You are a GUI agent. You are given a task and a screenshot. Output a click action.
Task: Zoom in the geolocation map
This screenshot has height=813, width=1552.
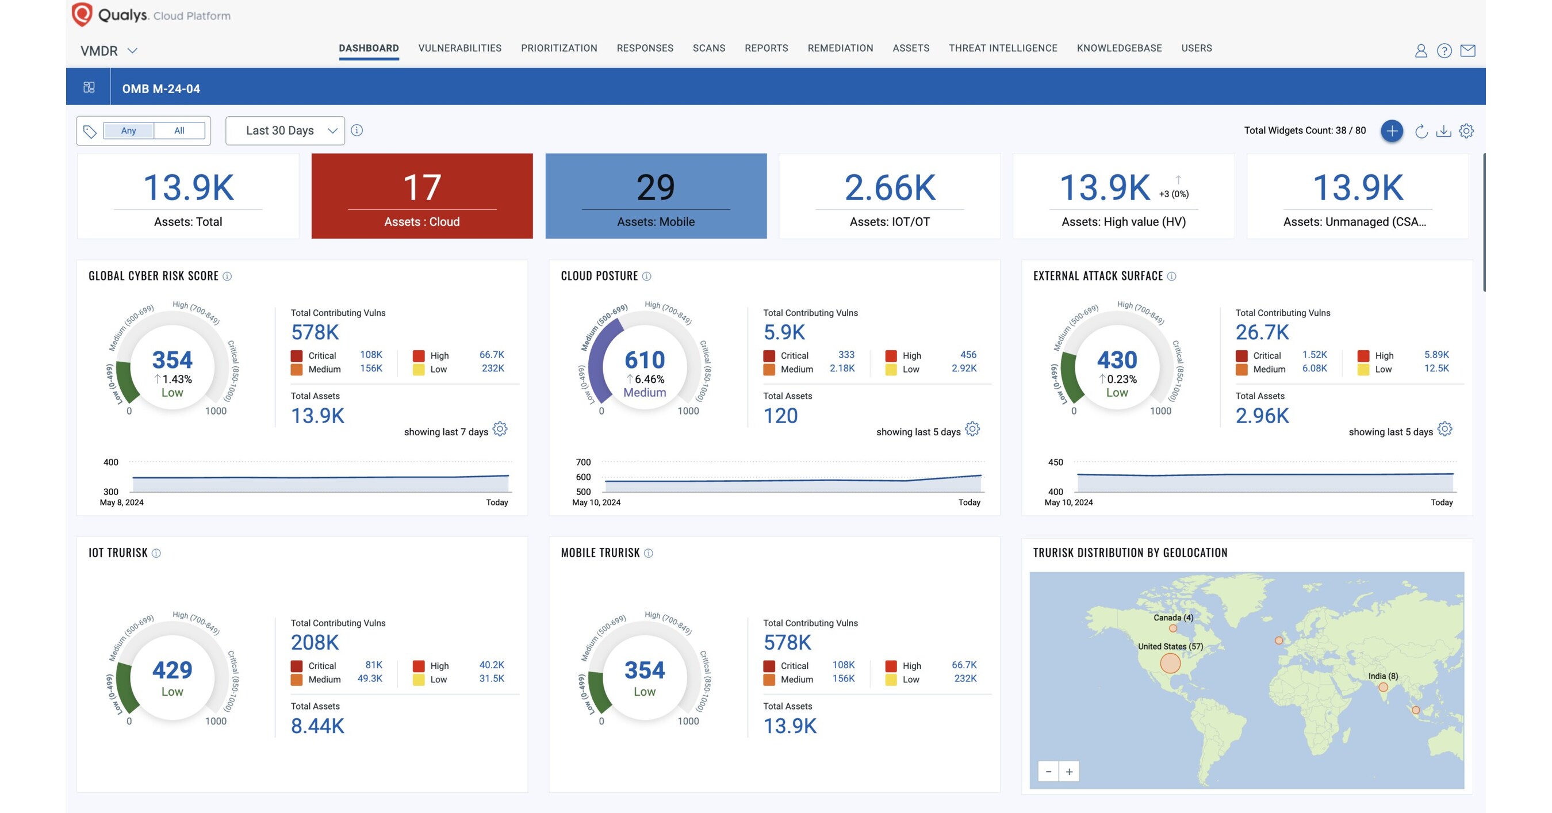tap(1070, 772)
